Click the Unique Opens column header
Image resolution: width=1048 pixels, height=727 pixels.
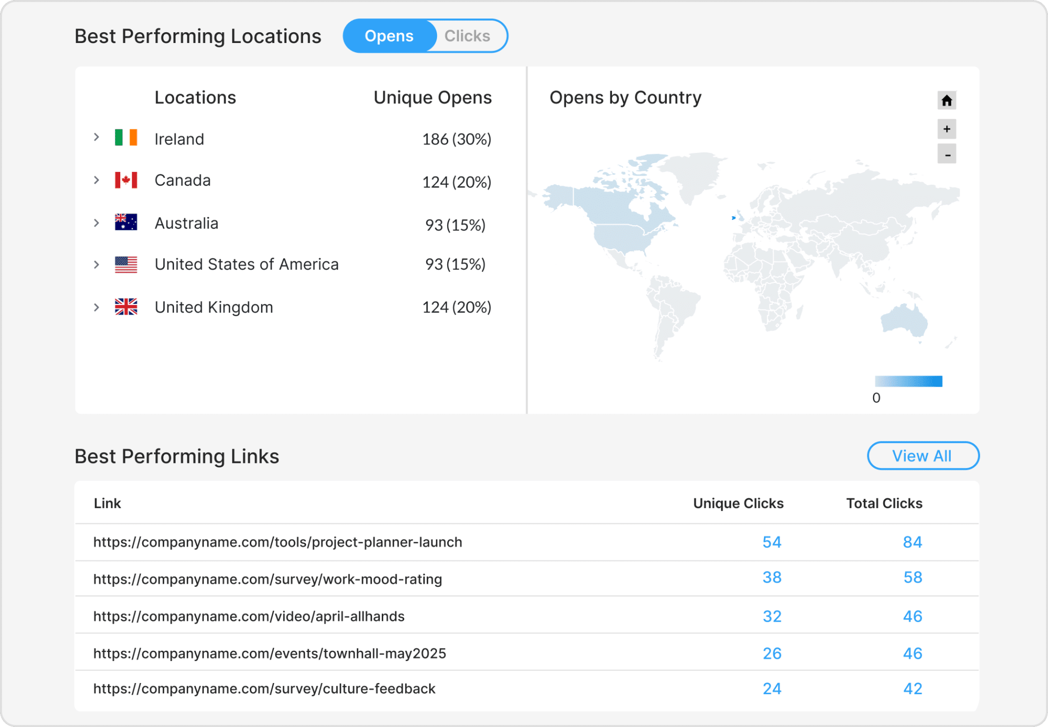click(x=432, y=97)
